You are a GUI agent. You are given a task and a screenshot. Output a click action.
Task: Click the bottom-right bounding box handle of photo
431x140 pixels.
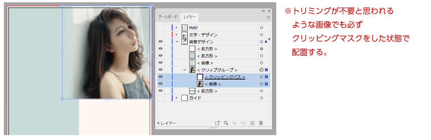point(152,99)
